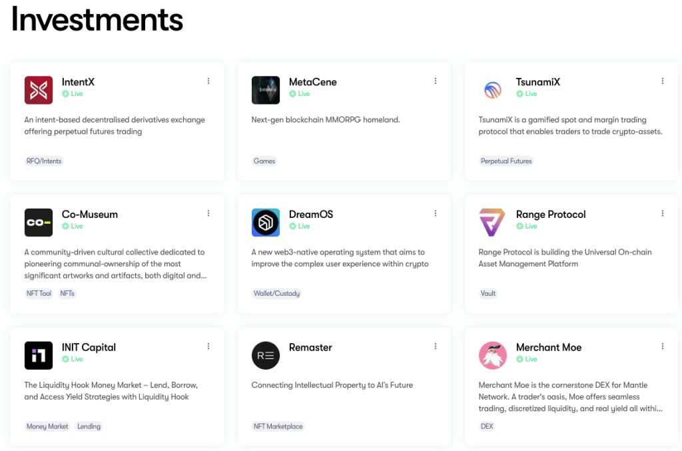The image size is (682, 451).
Task: Open the Range Protocol three-dot menu
Action: tap(663, 213)
